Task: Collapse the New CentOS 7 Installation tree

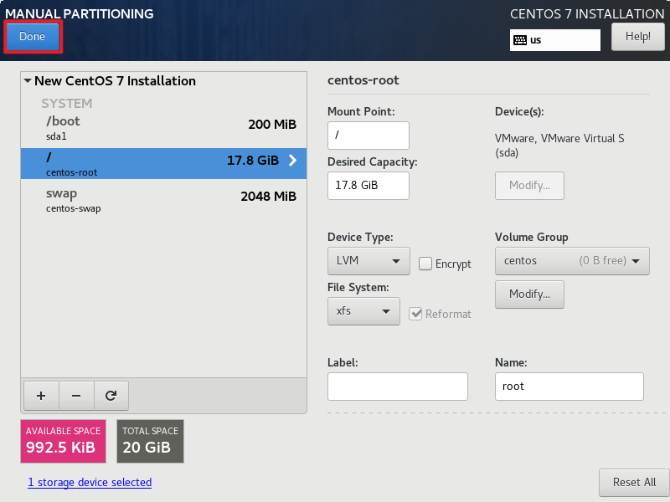Action: coord(28,80)
